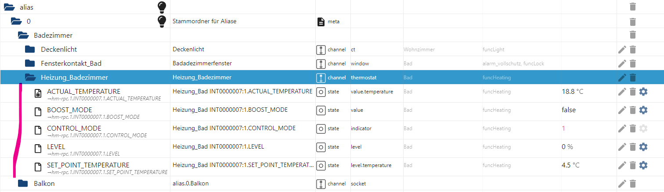Image resolution: width=664 pixels, height=192 pixels.
Task: Click the thermostat role cell
Action: coord(364,78)
